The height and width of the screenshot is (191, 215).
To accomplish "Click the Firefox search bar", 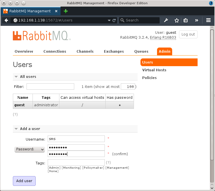I will coord(139,20).
